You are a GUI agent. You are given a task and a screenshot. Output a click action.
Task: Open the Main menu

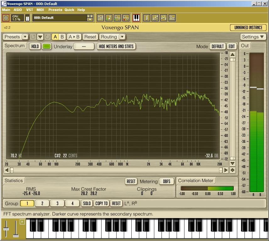6,10
